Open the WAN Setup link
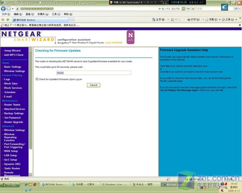Viewport: 242px width, 193px height. click(x=11, y=151)
